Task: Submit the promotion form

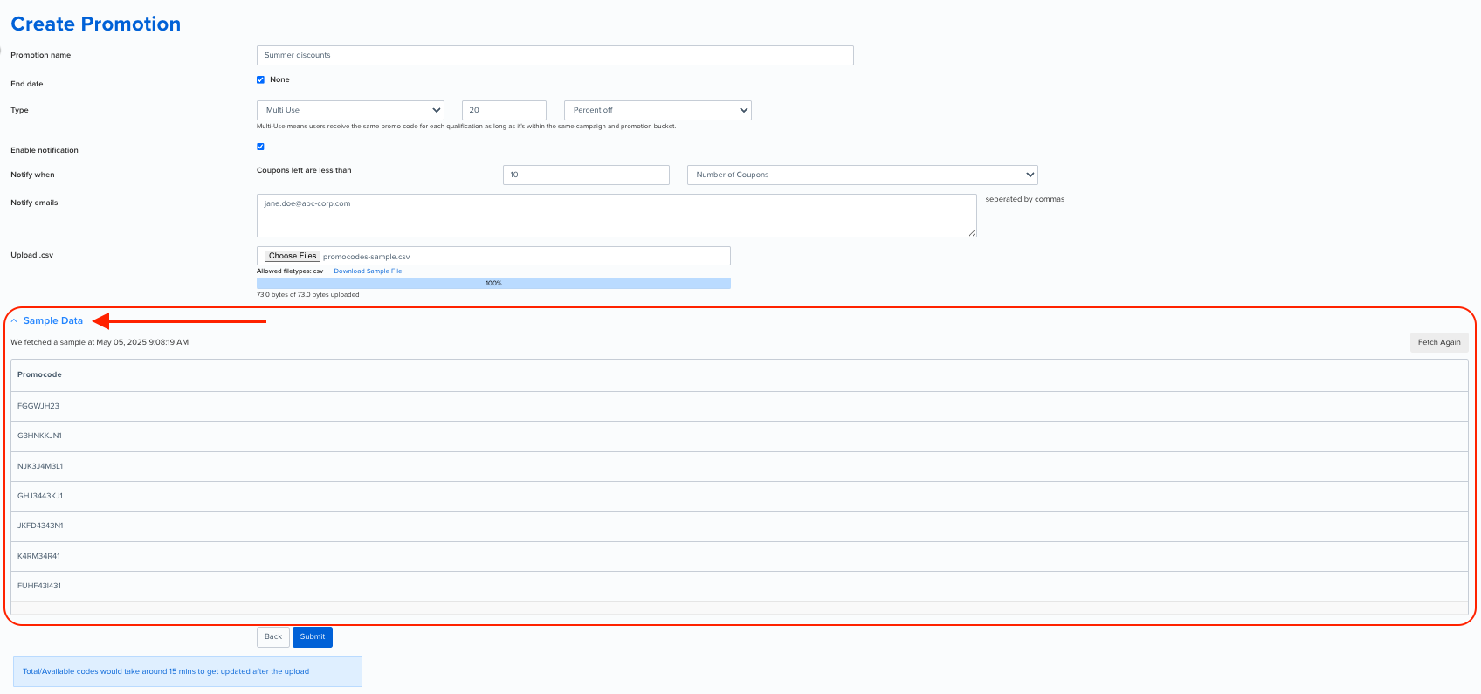Action: coord(313,636)
